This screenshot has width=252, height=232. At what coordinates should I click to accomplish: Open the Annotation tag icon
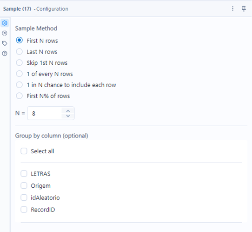point(5,43)
